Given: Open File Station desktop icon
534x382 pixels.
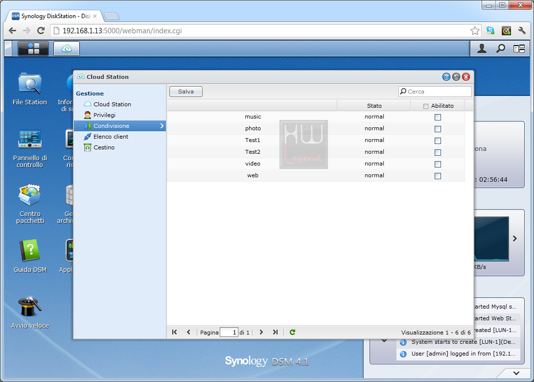Looking at the screenshot, I should click(x=30, y=89).
